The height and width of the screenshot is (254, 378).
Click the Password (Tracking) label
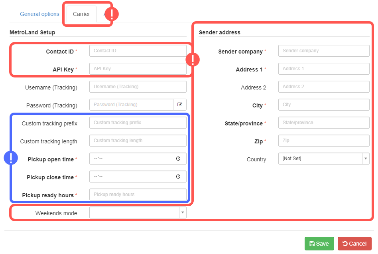click(52, 105)
